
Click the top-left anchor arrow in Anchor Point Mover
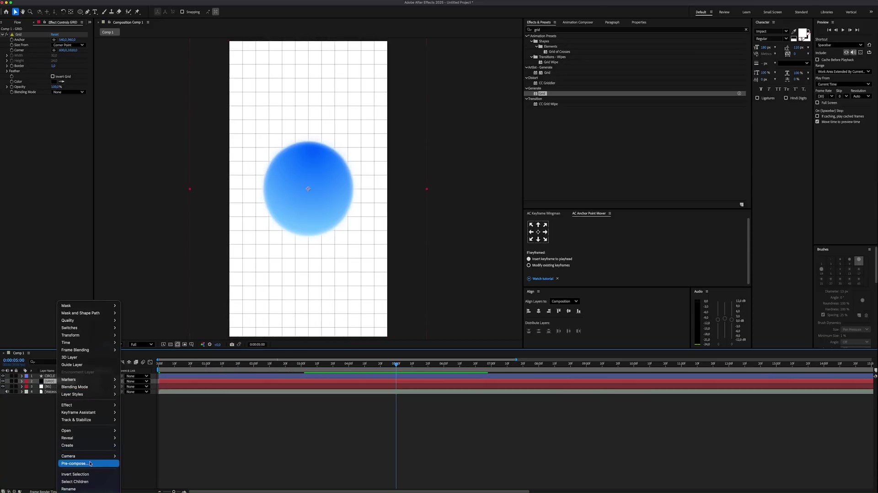tap(531, 225)
